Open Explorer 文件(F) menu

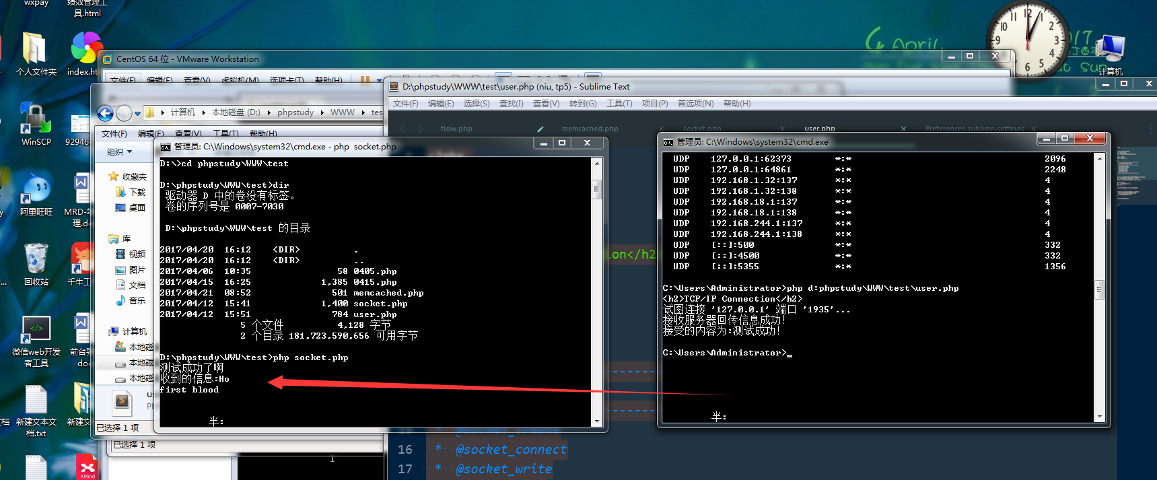point(114,134)
